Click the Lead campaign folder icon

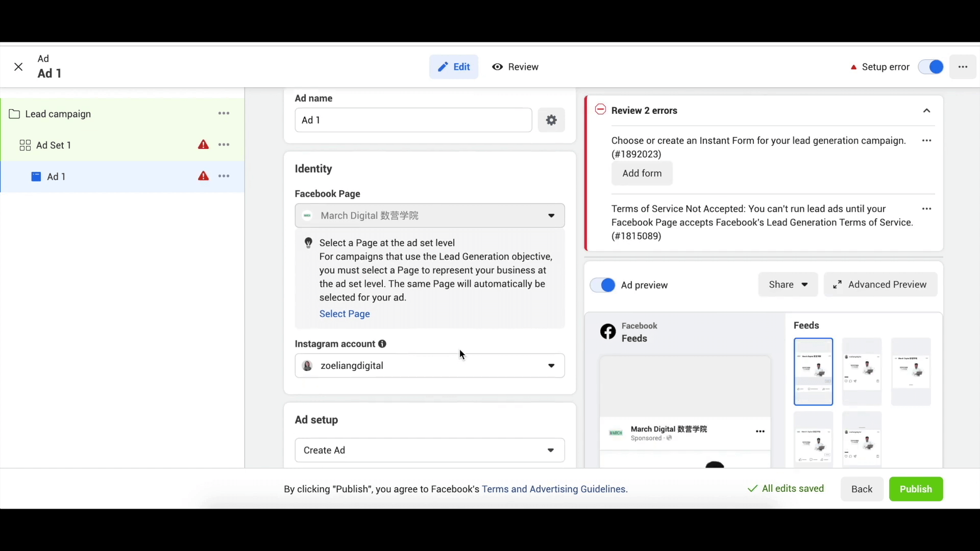pyautogui.click(x=14, y=114)
